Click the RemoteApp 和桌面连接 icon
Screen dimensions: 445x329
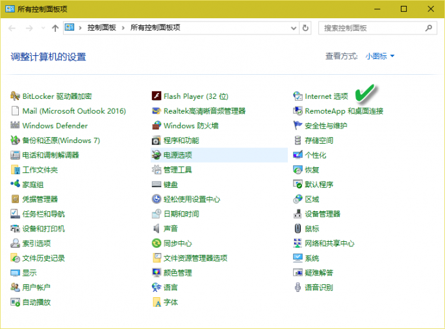[x=298, y=111]
